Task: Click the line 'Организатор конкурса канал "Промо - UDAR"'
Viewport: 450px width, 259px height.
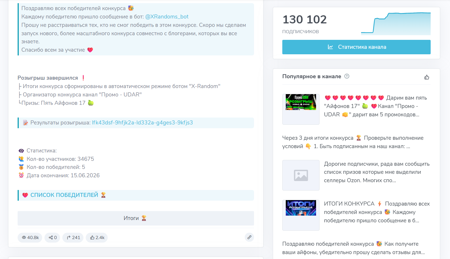Action: tap(82, 95)
